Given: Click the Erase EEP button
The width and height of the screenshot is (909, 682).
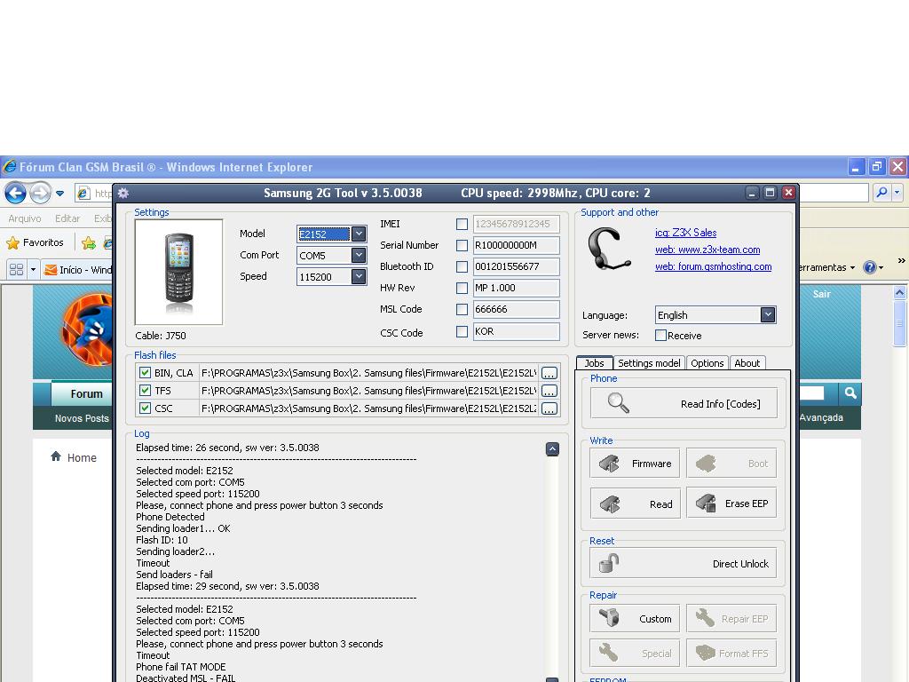Looking at the screenshot, I should pyautogui.click(x=731, y=504).
